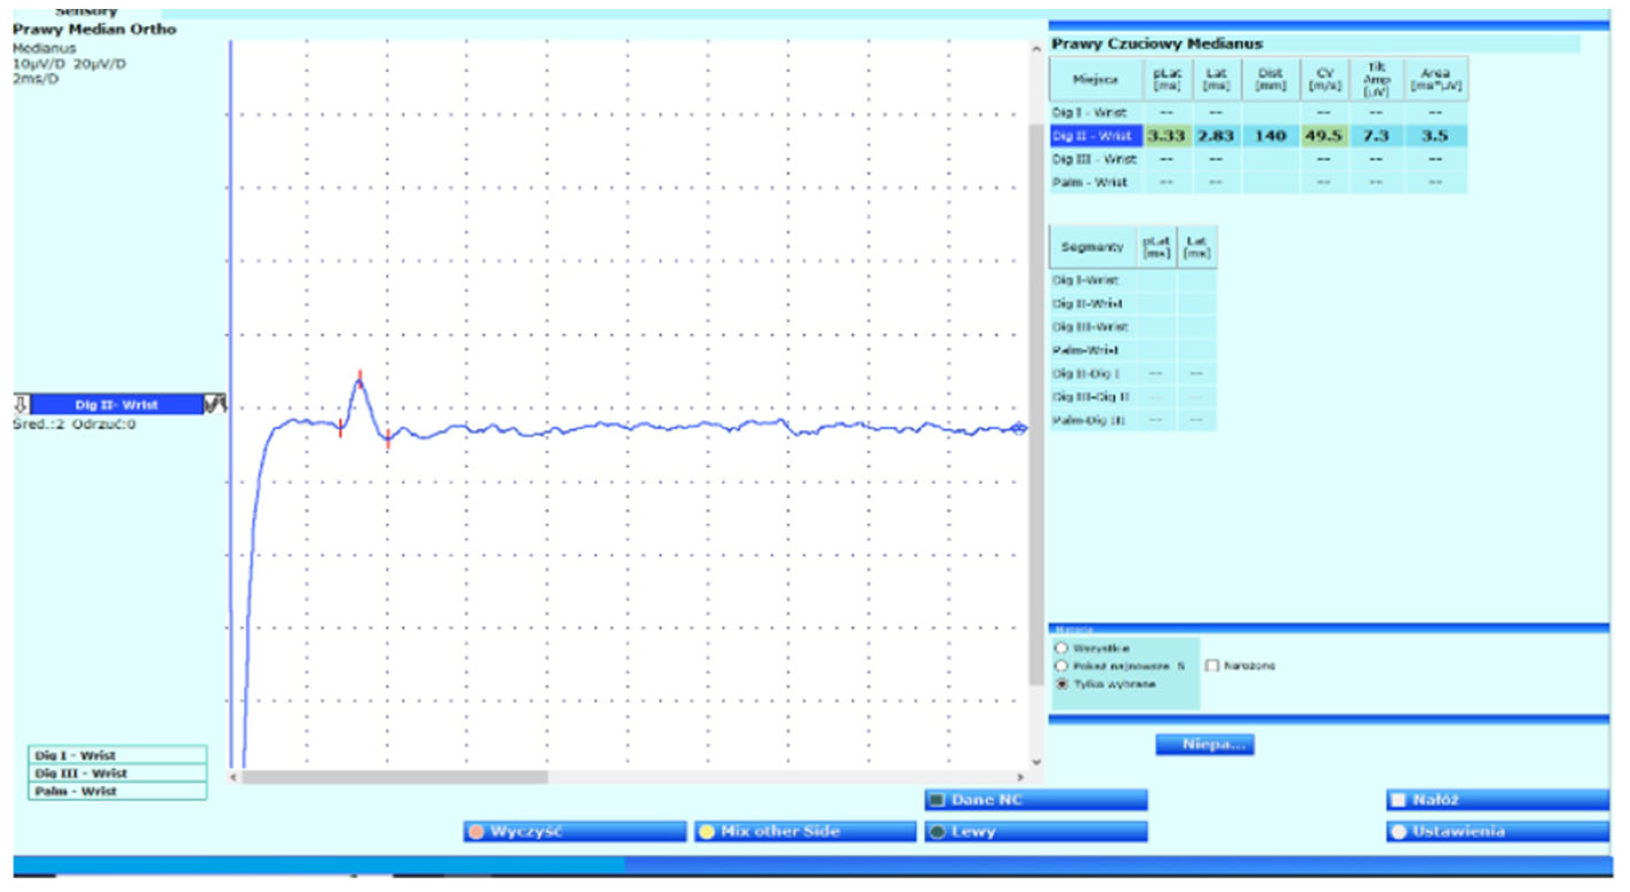The image size is (1630, 892).
Task: Switch to Lewy side button
Action: (x=1035, y=831)
